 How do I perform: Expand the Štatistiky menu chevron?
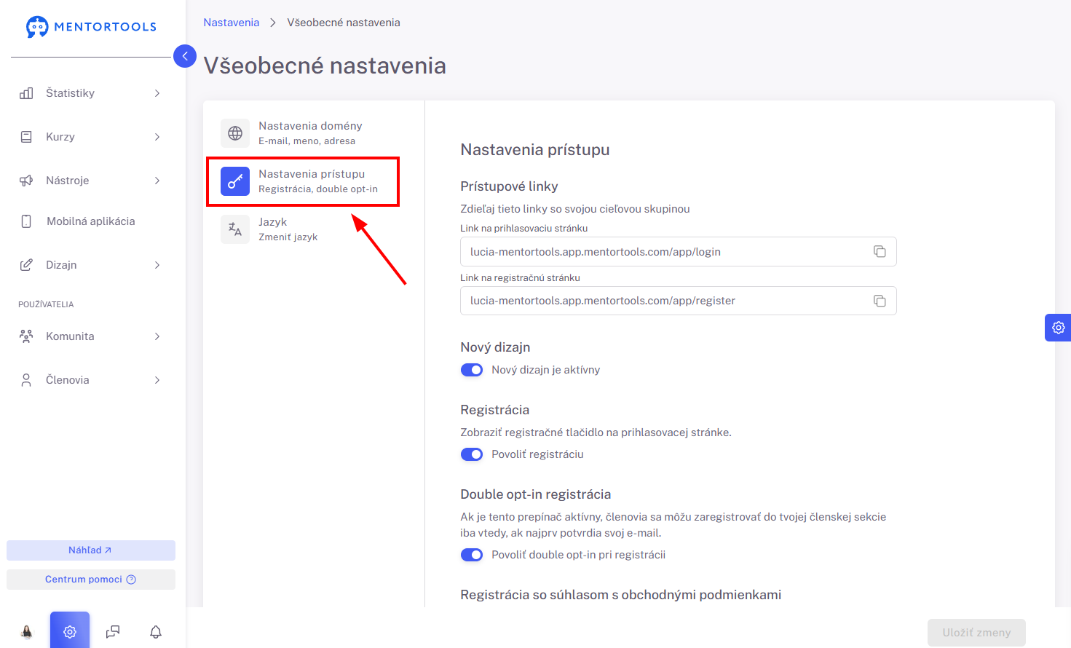157,93
